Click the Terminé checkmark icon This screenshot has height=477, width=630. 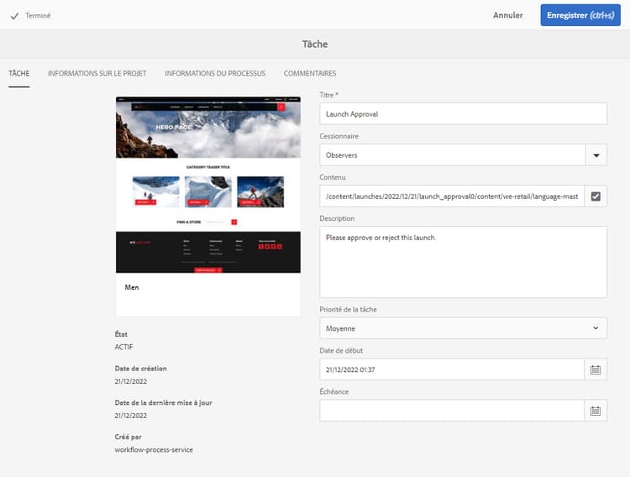tap(15, 16)
